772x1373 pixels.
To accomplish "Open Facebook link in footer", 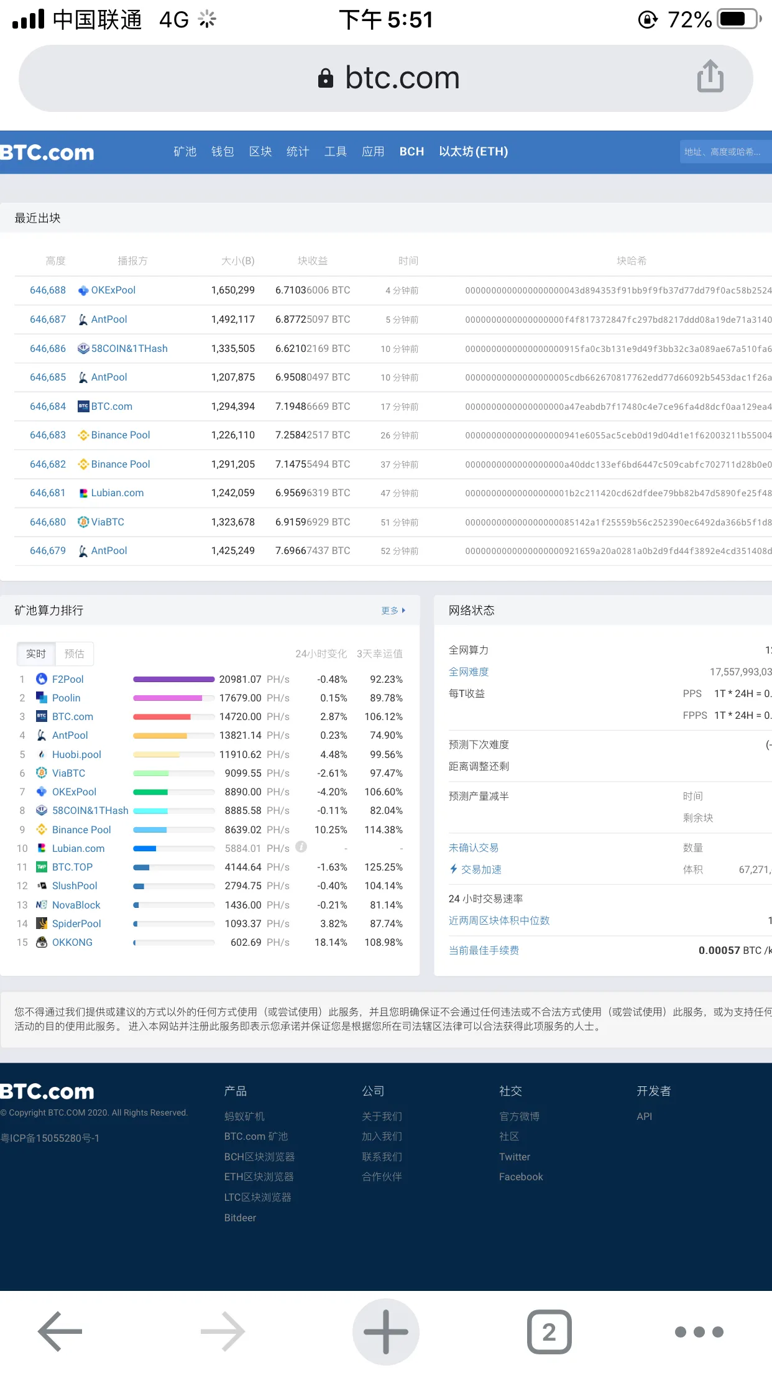I will [521, 1177].
